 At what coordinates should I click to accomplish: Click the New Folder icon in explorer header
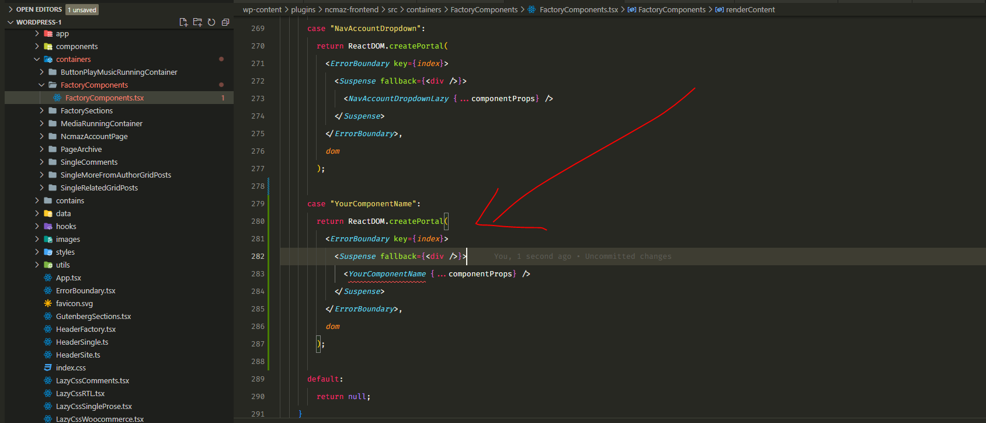[x=197, y=22]
